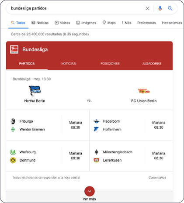Click the Dortmund team name
The image size is (184, 203).
[28, 160]
